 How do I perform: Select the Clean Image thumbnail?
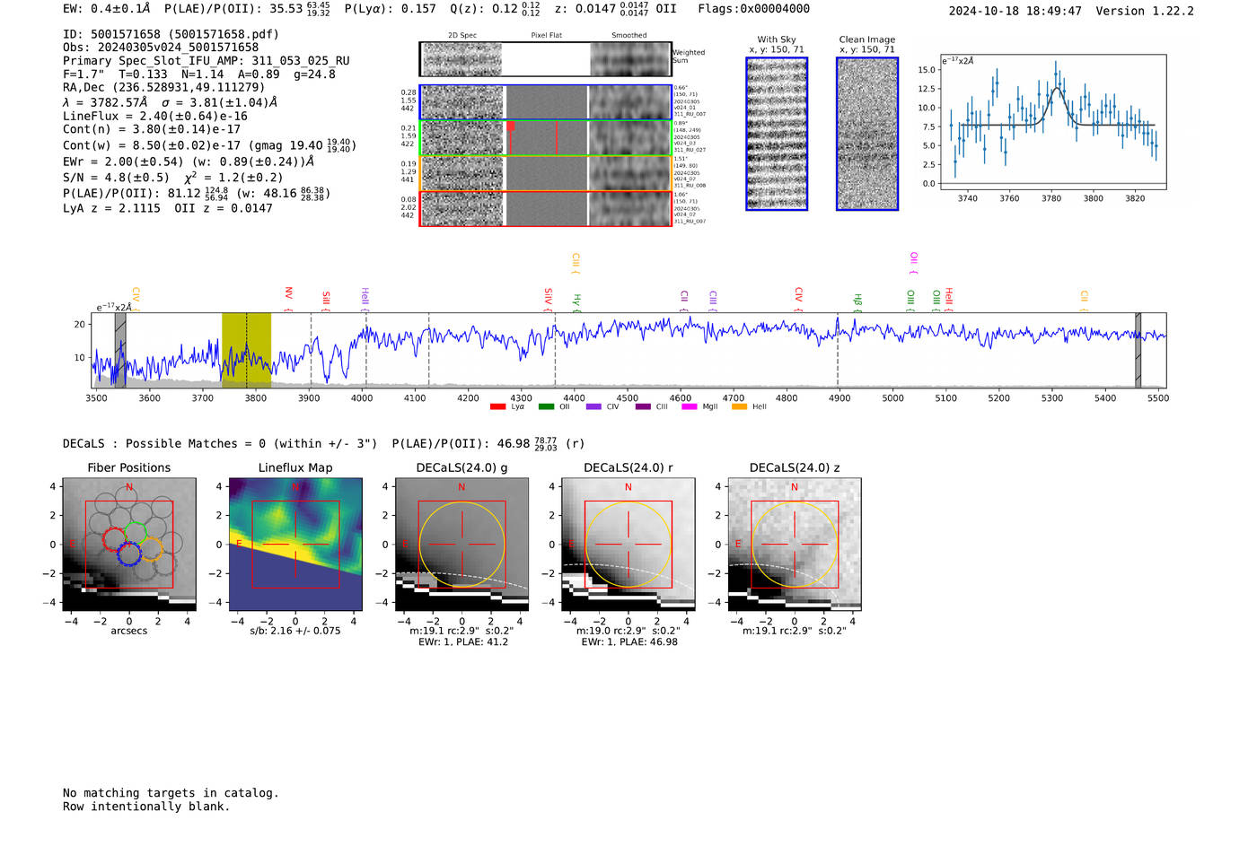click(x=867, y=134)
